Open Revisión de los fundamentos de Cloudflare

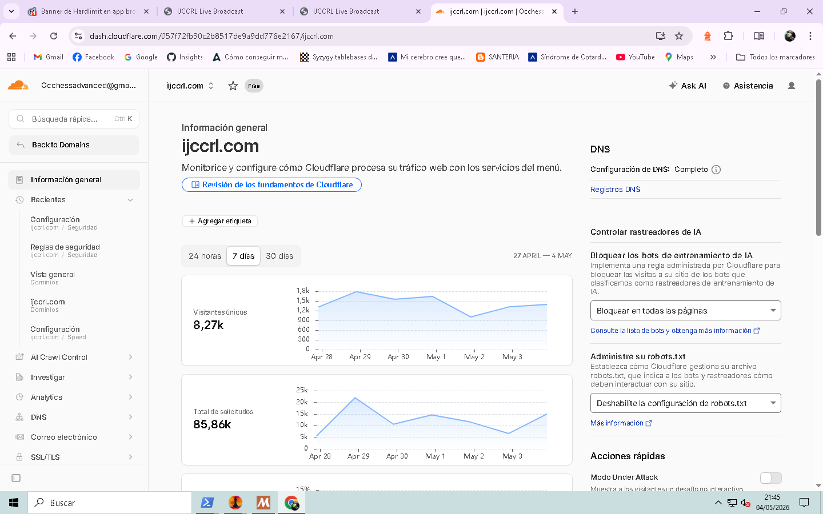coord(271,185)
